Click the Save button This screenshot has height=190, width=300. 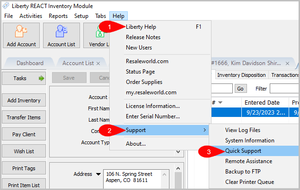(69, 78)
